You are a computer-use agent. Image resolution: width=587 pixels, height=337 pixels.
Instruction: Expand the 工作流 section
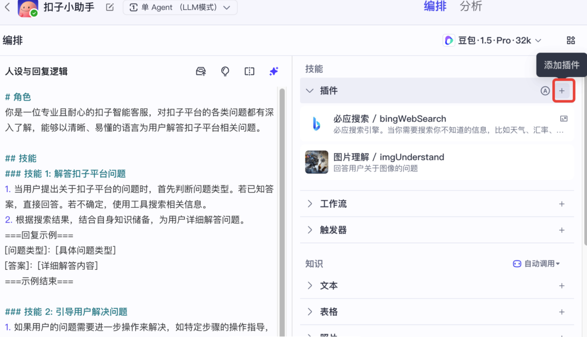[x=310, y=204]
